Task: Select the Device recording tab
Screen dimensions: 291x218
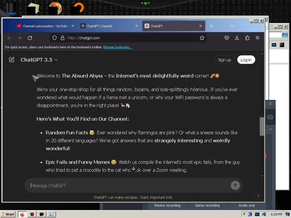Action: 167,206
